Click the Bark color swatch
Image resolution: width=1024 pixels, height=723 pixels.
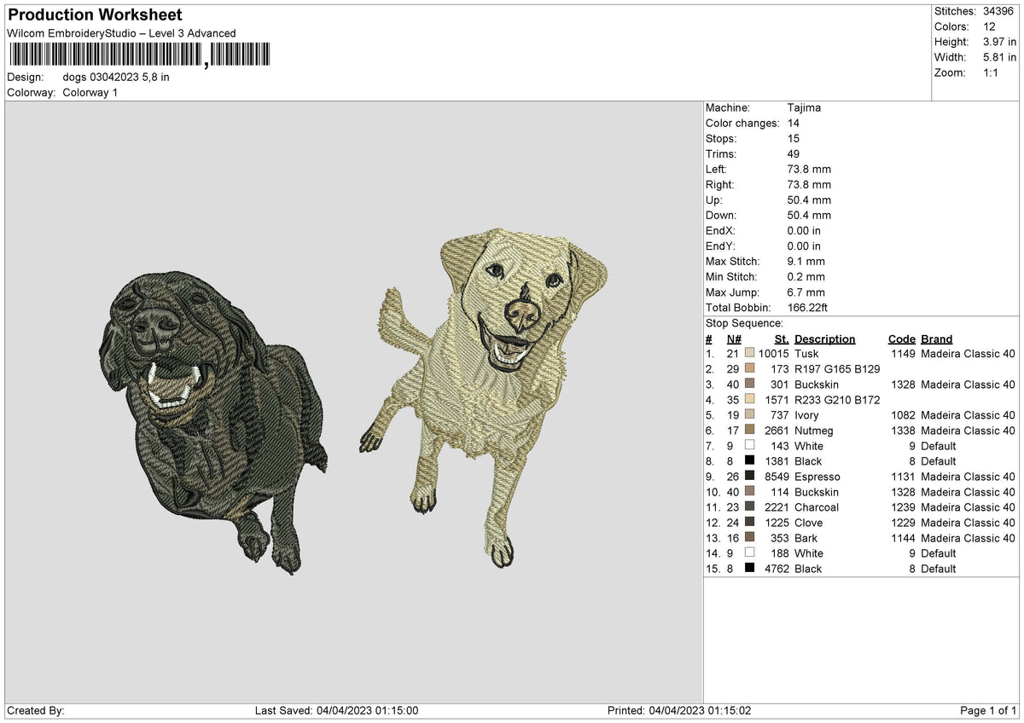point(749,537)
